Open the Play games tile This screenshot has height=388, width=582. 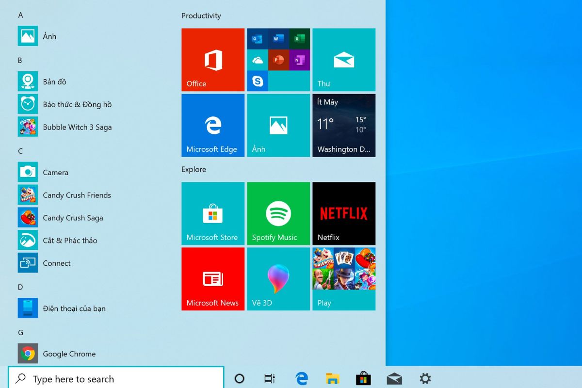click(344, 279)
